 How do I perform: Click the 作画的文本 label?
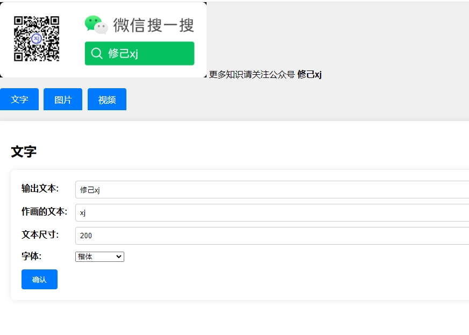44,211
